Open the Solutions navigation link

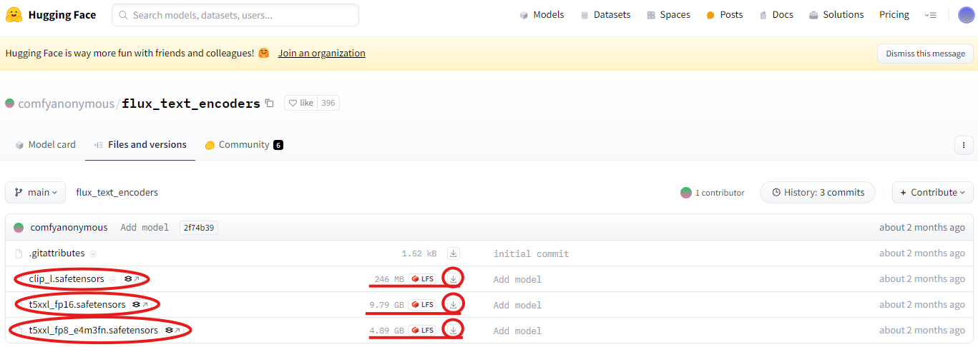coord(836,15)
